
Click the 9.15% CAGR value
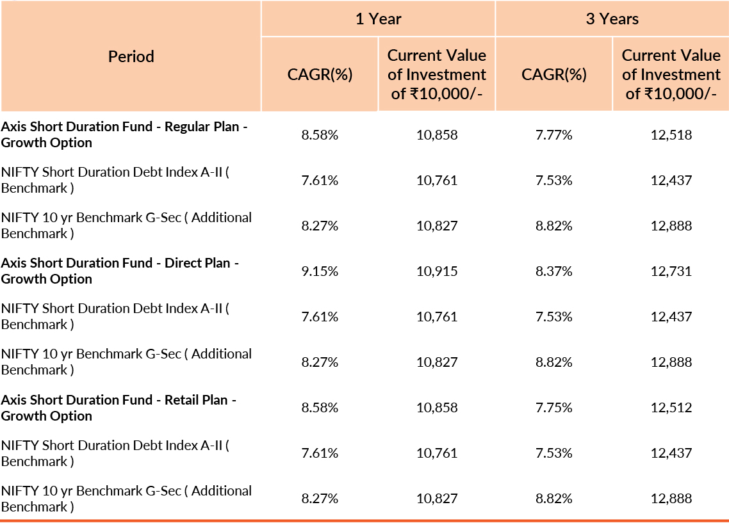coord(320,271)
